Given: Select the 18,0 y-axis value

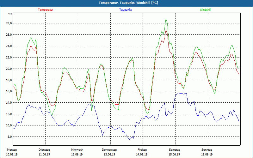Looking at the screenshot, I should [9, 80].
